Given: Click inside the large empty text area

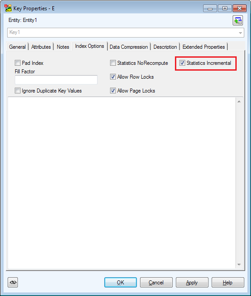Looking at the screenshot, I should (122, 183).
